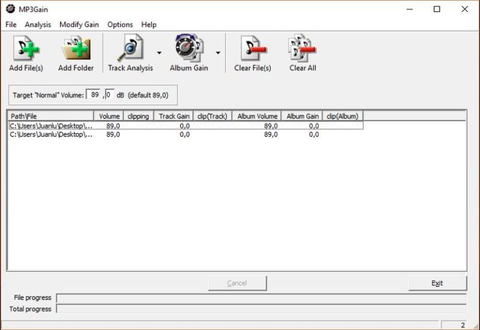Sort by the Path\File column header

[51, 116]
